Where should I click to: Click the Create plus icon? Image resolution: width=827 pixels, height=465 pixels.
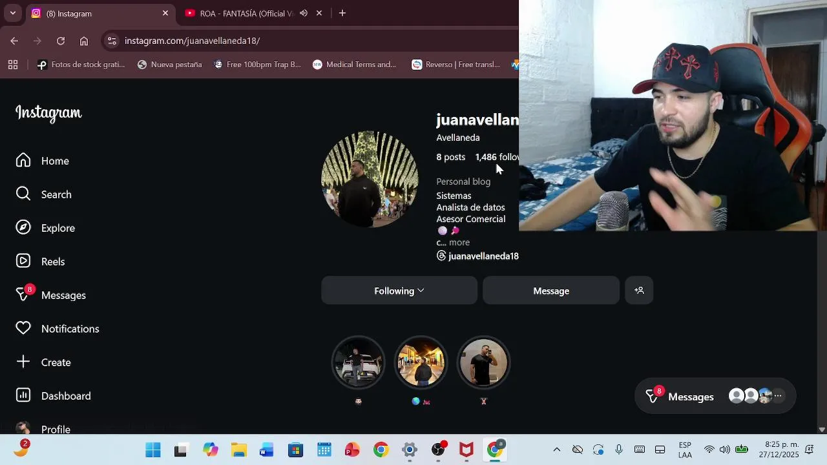(x=23, y=362)
